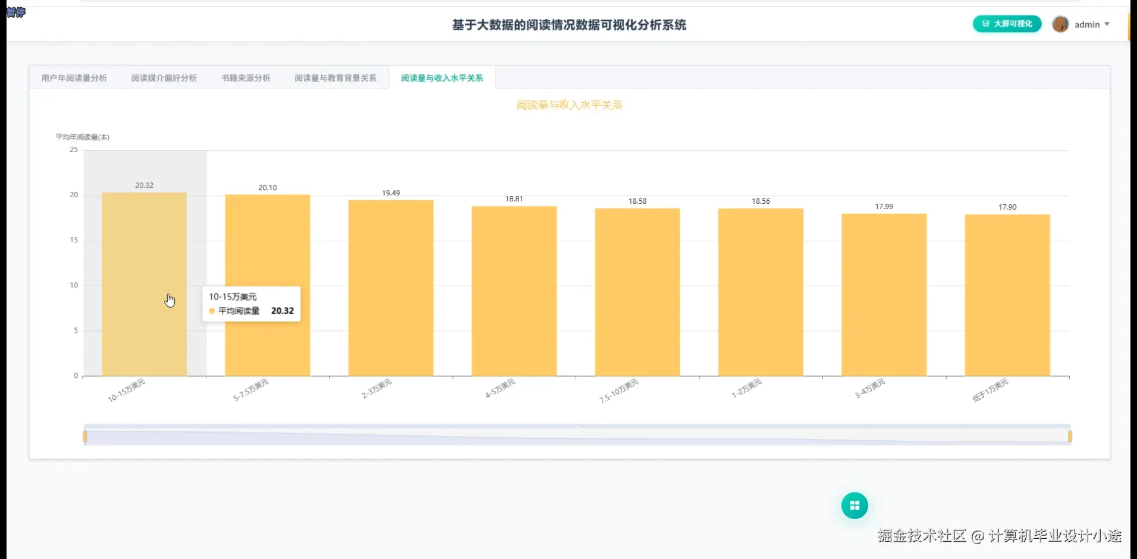This screenshot has height=559, width=1137.
Task: Select the 书籍来源分析 tab
Action: click(245, 77)
